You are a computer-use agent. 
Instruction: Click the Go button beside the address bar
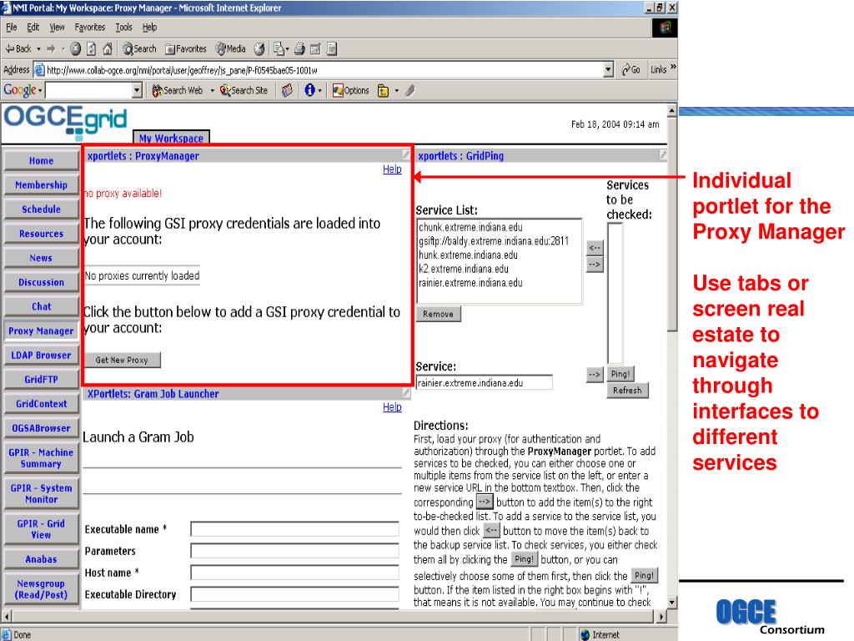pyautogui.click(x=631, y=70)
